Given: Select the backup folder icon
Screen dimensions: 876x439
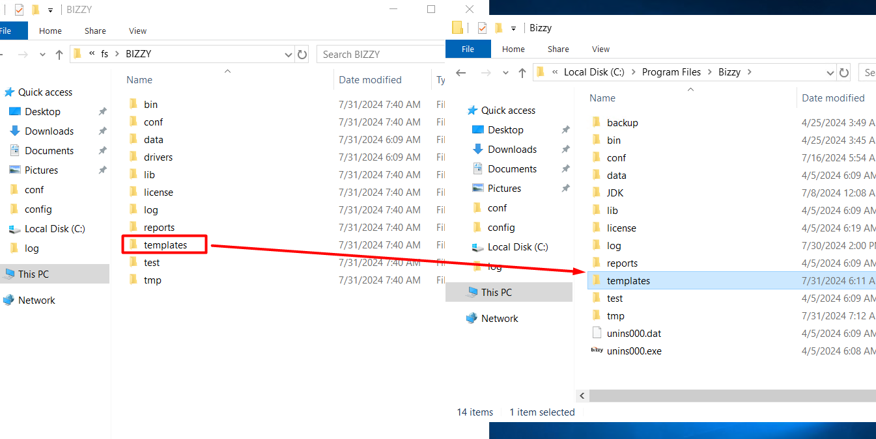Looking at the screenshot, I should click(596, 122).
